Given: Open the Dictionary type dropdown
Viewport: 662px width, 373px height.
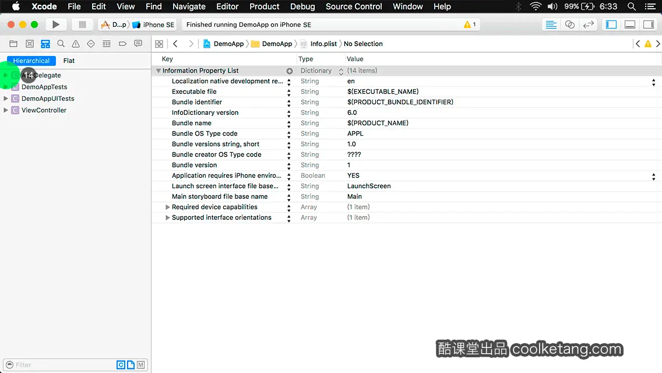Looking at the screenshot, I should tap(341, 71).
